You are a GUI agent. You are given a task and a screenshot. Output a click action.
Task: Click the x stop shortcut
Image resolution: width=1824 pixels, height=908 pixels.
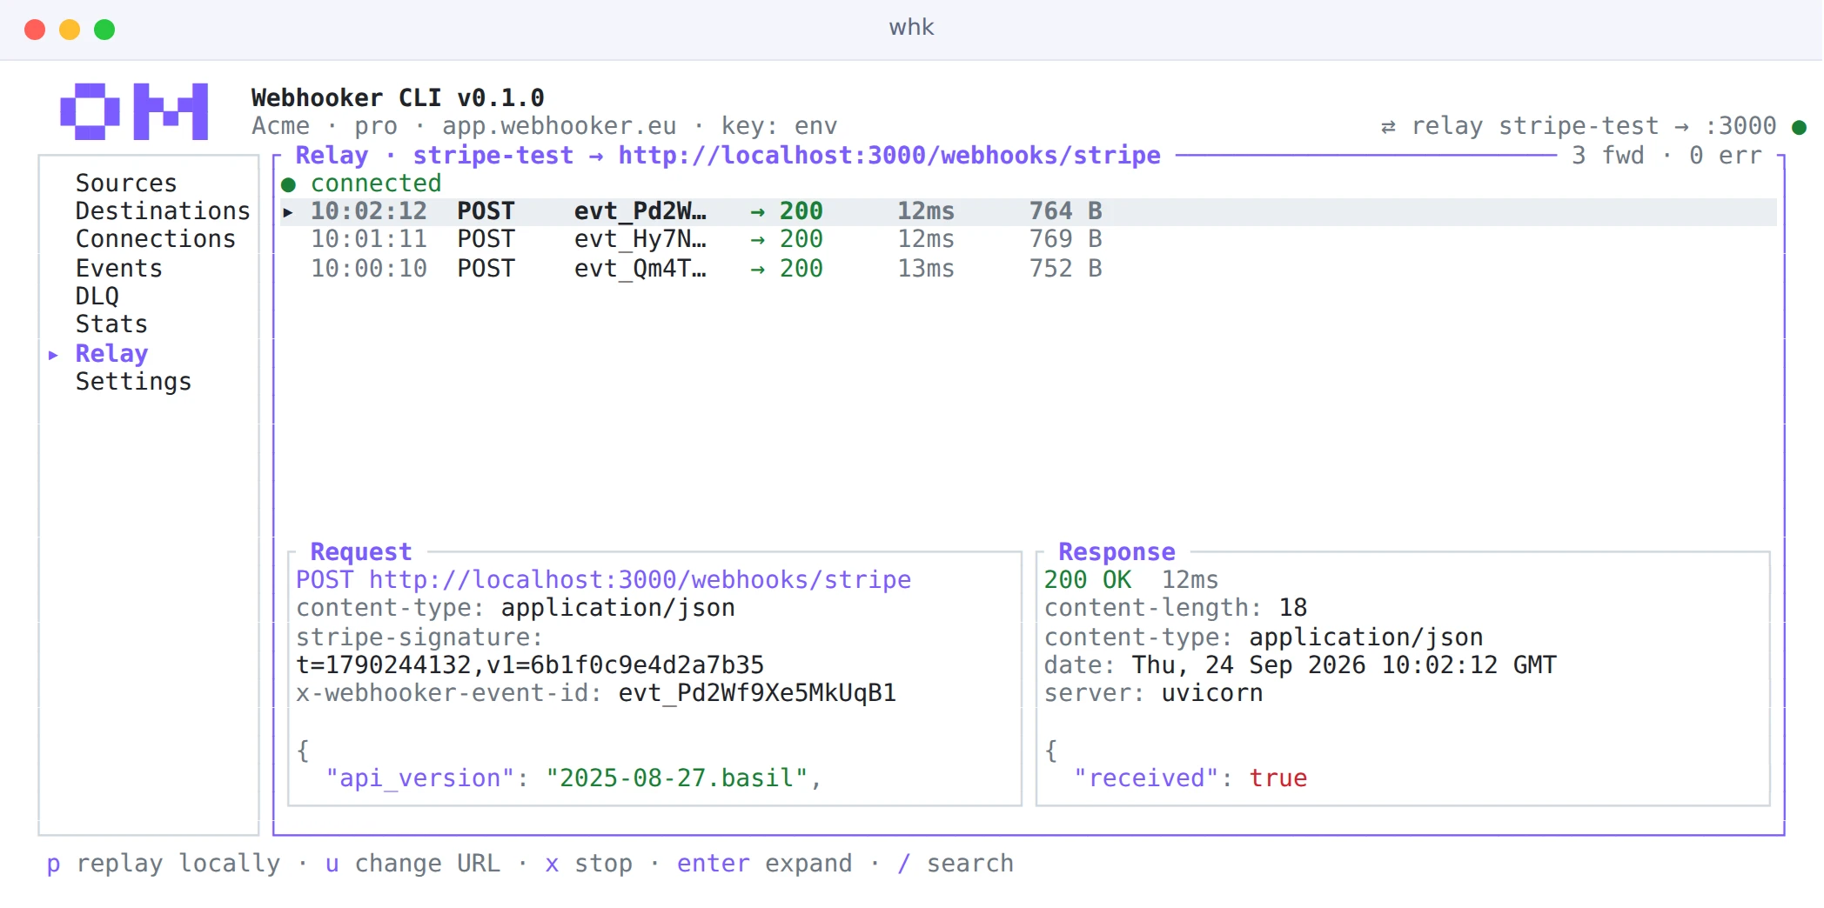(x=588, y=864)
